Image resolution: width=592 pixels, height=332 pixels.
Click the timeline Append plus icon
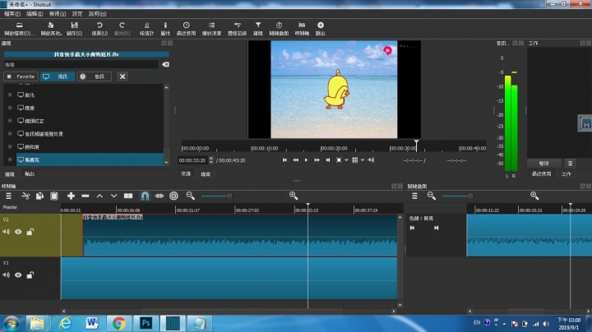[71, 196]
